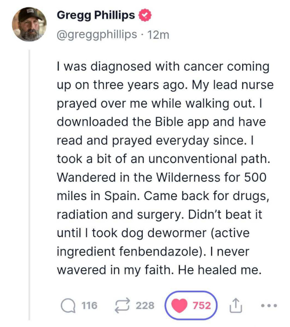Viewport: 290px width, 327px height.
Task: Click the display name Gregg Phillips
Action: [96, 15]
